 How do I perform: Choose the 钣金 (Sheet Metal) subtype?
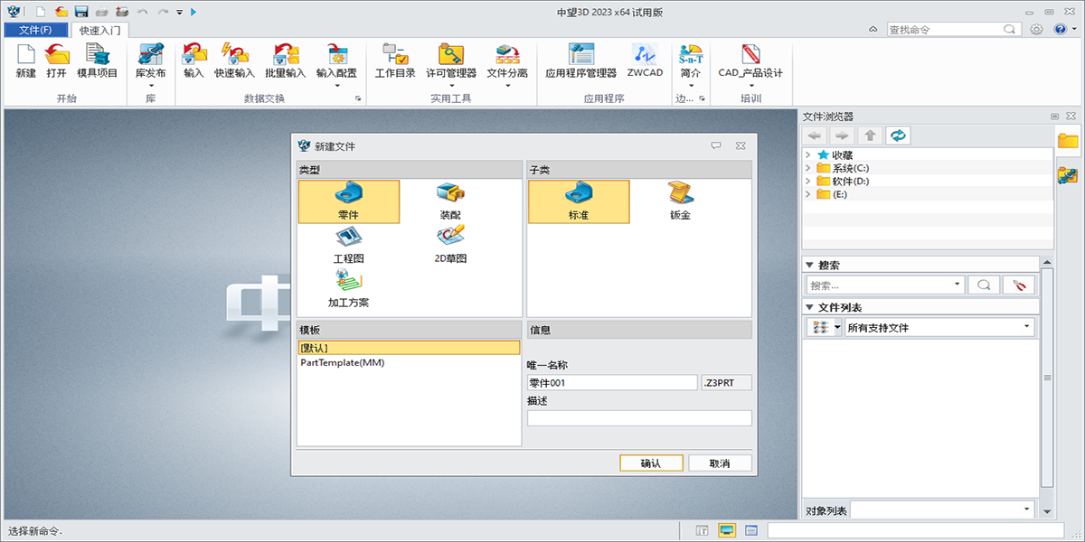click(679, 201)
